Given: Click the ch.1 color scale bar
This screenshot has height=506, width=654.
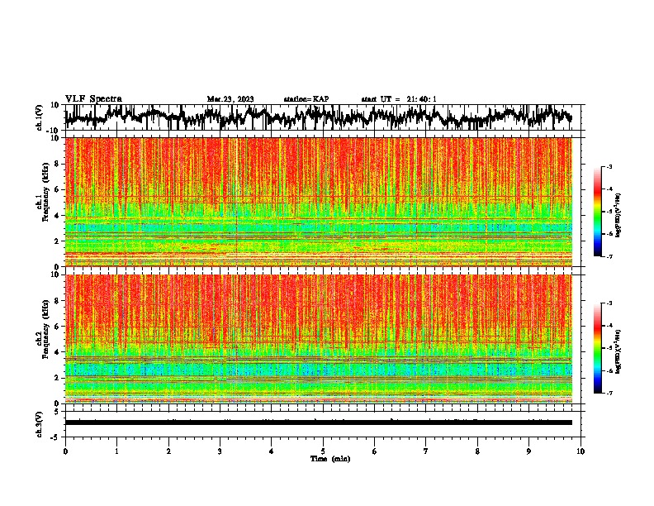Looking at the screenshot, I should click(x=597, y=212).
